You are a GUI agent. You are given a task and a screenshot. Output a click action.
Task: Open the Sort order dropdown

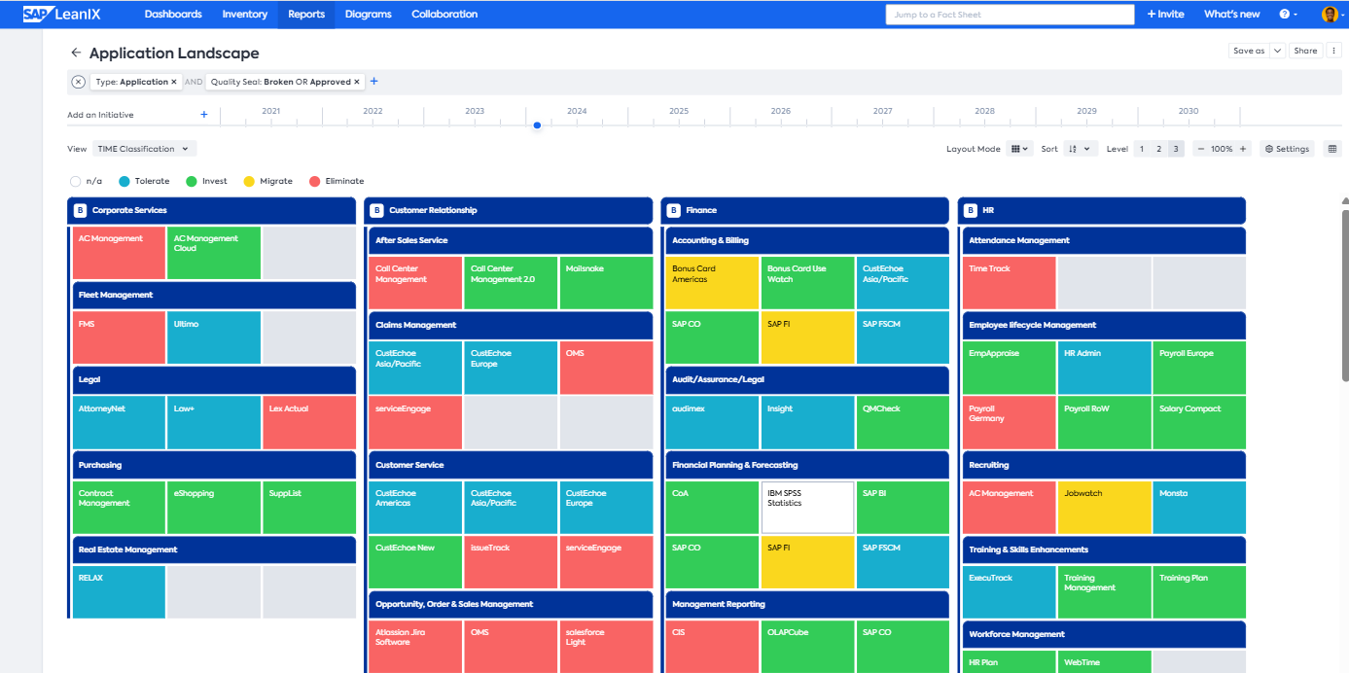(x=1081, y=149)
